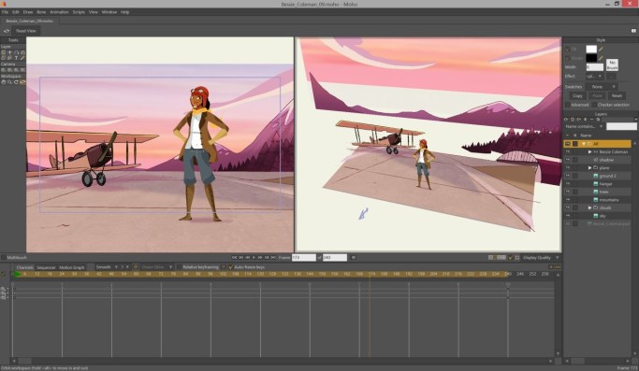Open the Animation menu
639x371 pixels.
[x=59, y=12]
